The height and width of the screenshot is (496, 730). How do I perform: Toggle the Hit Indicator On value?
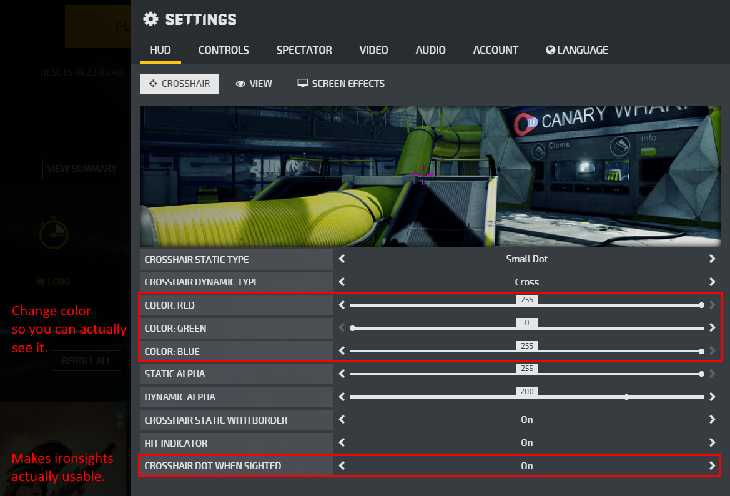tap(526, 443)
